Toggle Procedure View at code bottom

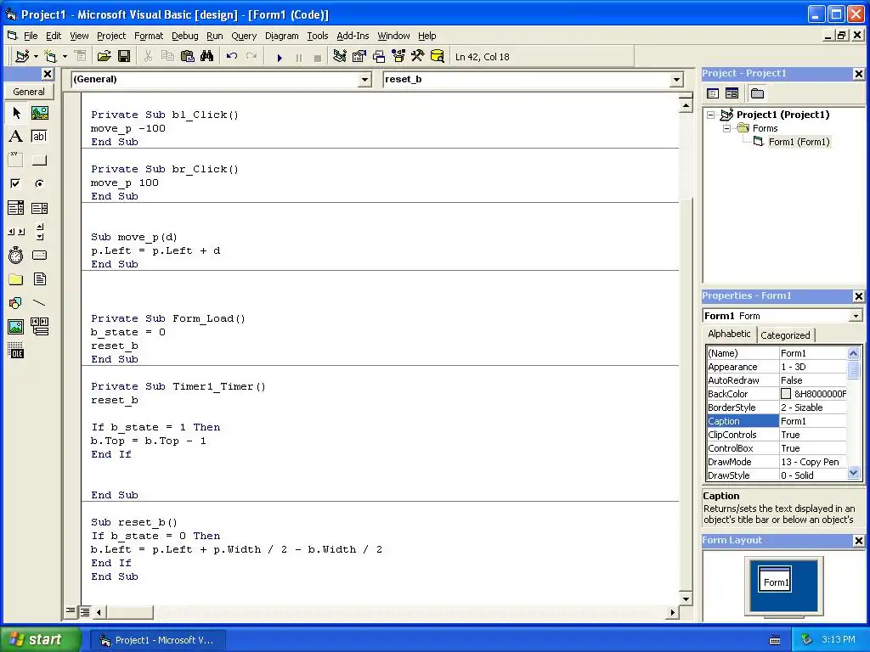point(71,611)
